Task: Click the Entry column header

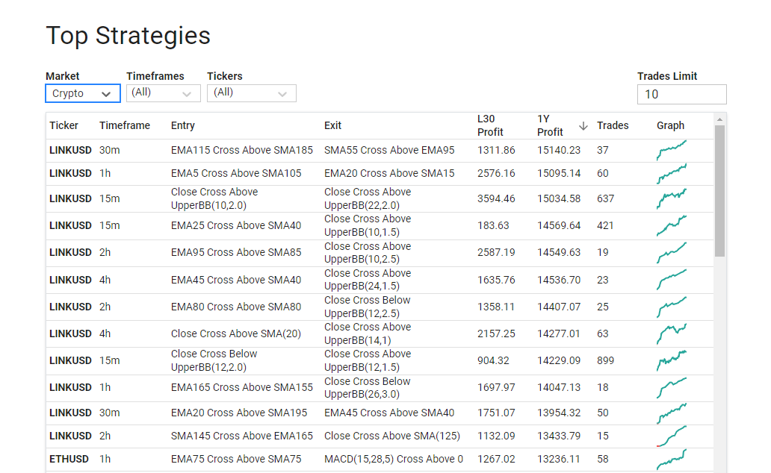Action: pyautogui.click(x=183, y=125)
